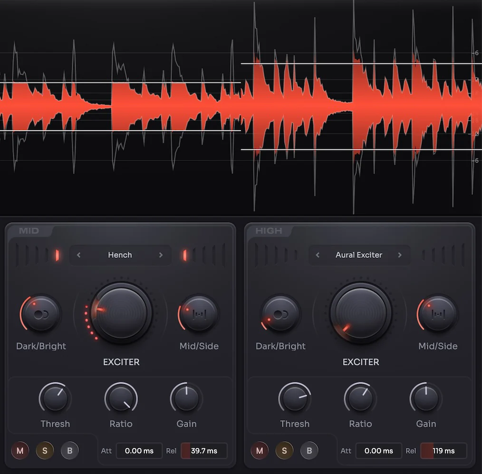Image resolution: width=482 pixels, height=474 pixels.
Task: Mute the HIGH band using the M icon
Action: (x=259, y=450)
